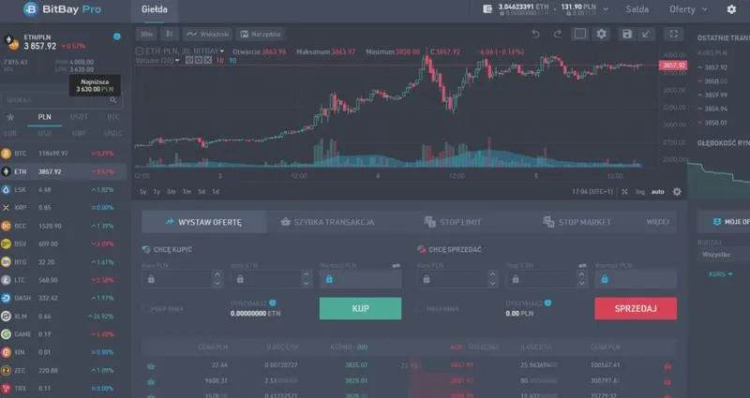Change the candlestick chart style icon

pyautogui.click(x=169, y=34)
